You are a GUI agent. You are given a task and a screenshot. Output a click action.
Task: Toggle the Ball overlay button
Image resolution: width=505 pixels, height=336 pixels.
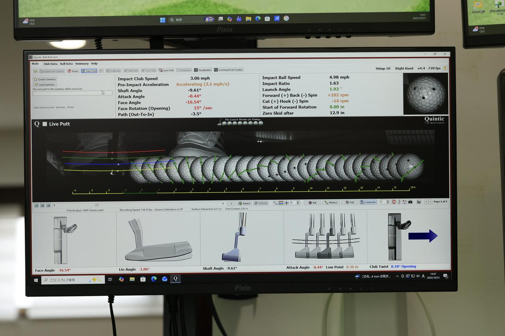[312, 202]
